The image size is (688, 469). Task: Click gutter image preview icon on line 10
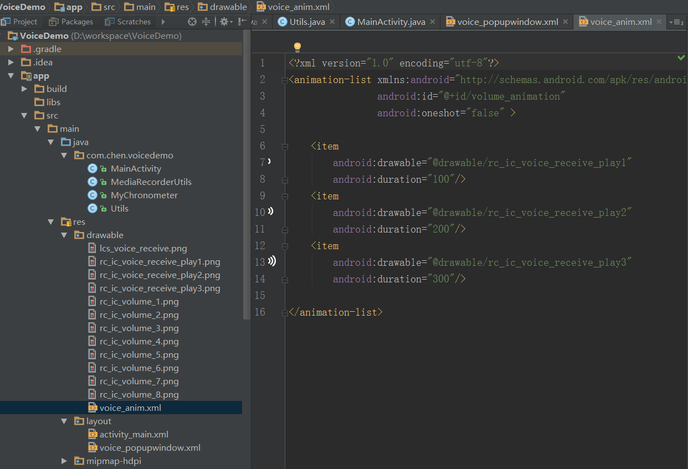click(x=270, y=211)
